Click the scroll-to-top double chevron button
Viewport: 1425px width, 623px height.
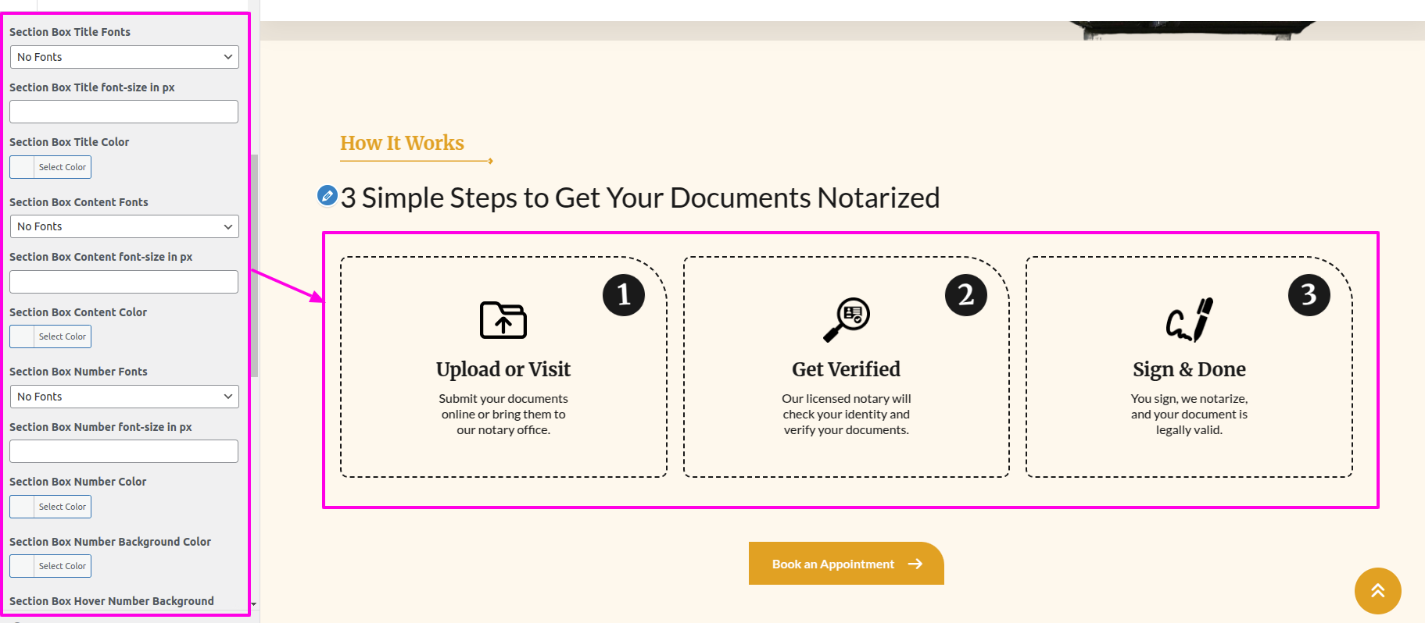tap(1377, 591)
